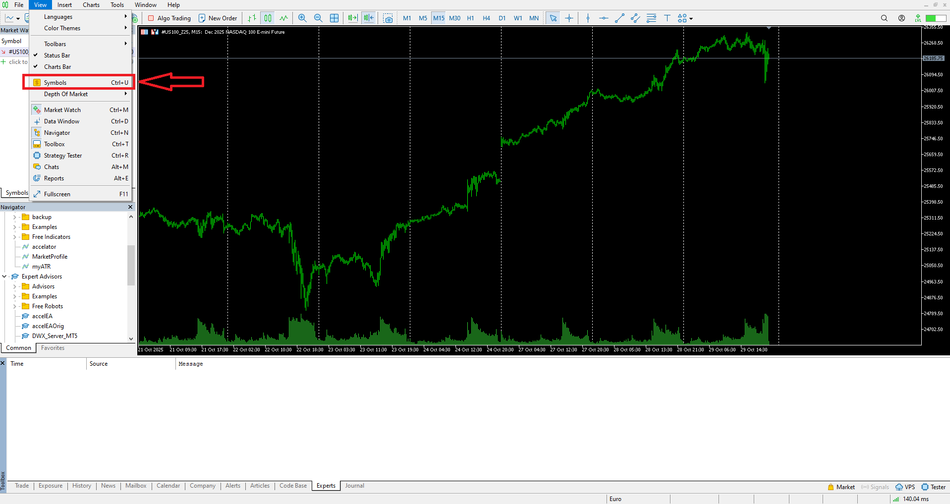The image size is (950, 504).
Task: Click Symbols in the View menu
Action: pos(55,83)
